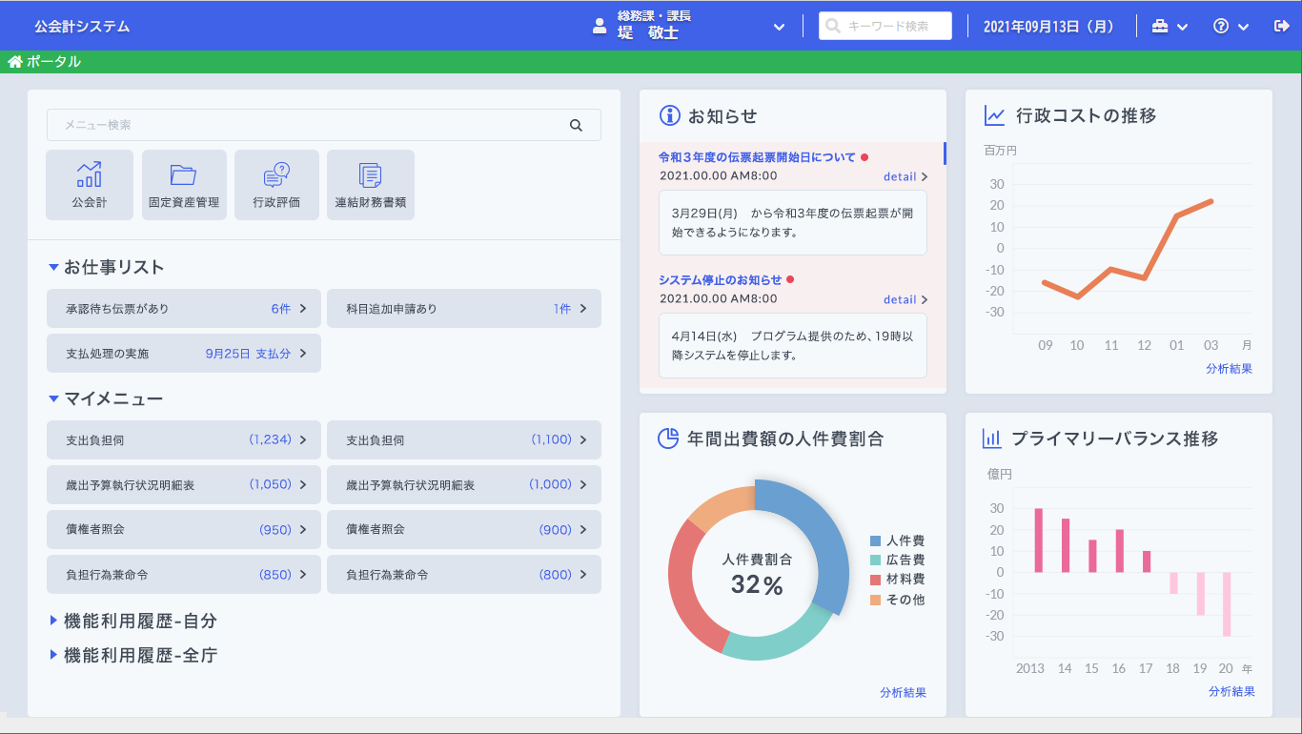Screen dimensions: 1302x734
Task: Expand the 機能利用履歴-全庁 section
Action: point(54,653)
